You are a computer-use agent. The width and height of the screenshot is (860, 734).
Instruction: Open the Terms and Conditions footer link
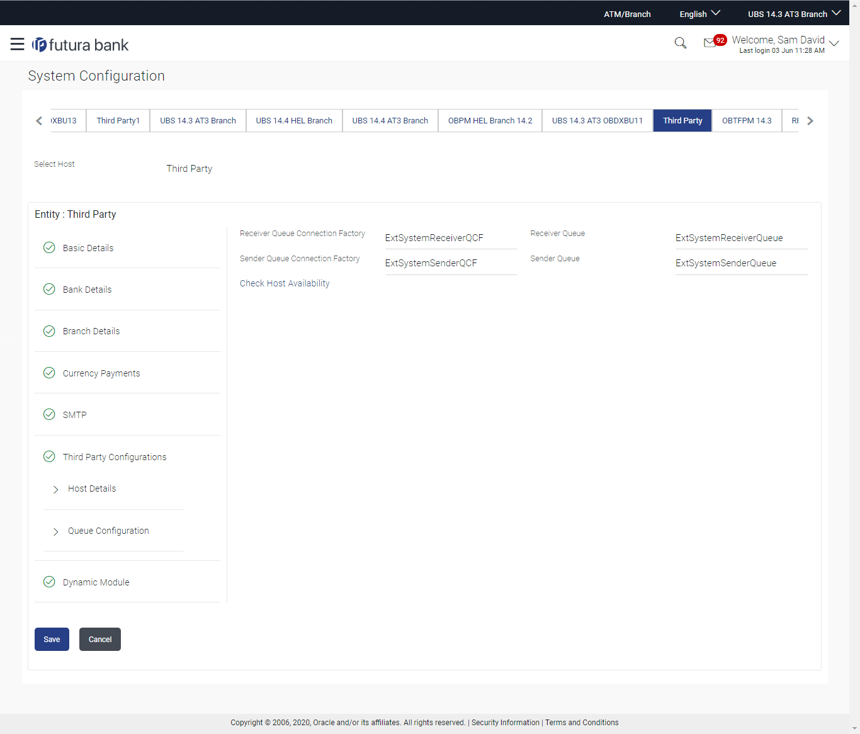pyautogui.click(x=582, y=723)
